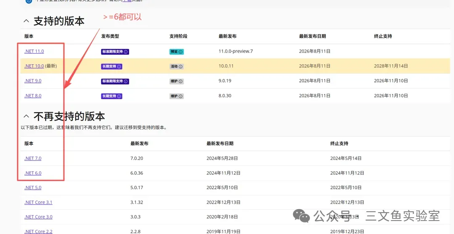The height and width of the screenshot is (234, 454).
Task: Click info icon in .NET 9.0 标准期限支持 badge
Action: [126, 81]
